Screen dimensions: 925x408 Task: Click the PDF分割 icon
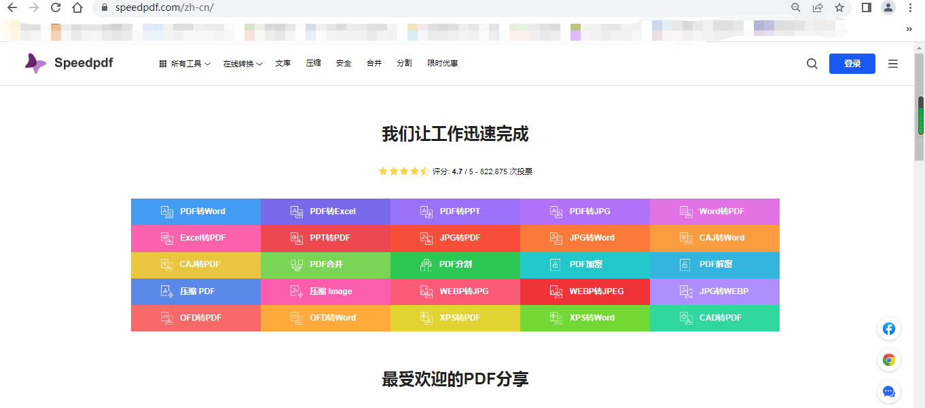click(x=427, y=264)
